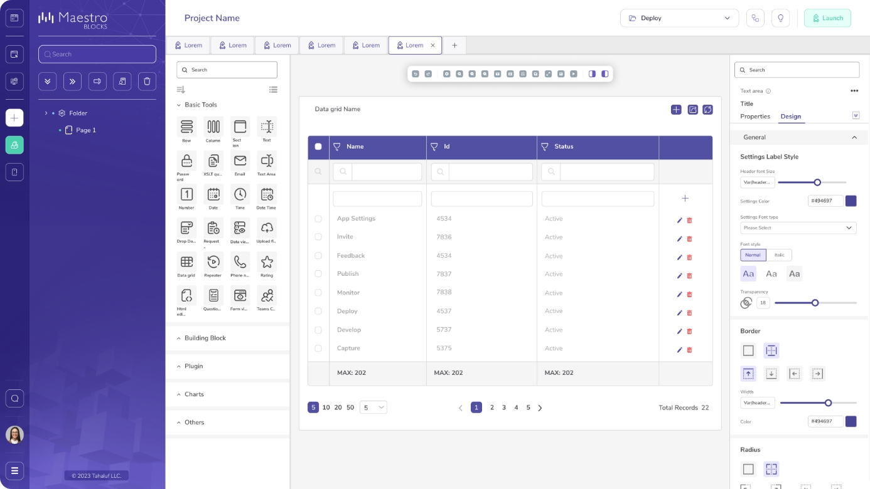Switch to the Properties tab

[755, 117]
